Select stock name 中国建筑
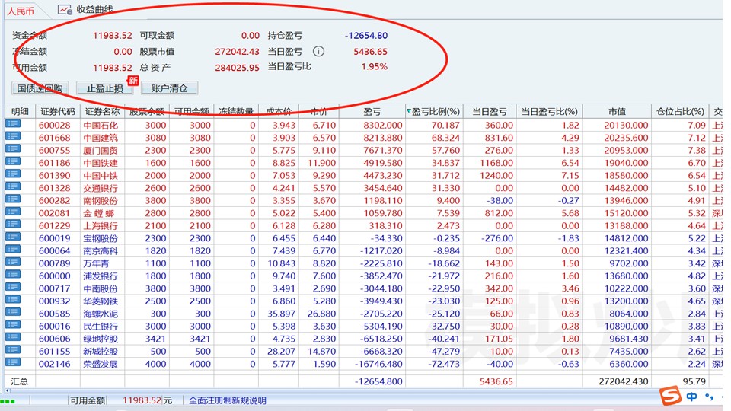Viewport: 731px width, 411px height. pos(101,138)
